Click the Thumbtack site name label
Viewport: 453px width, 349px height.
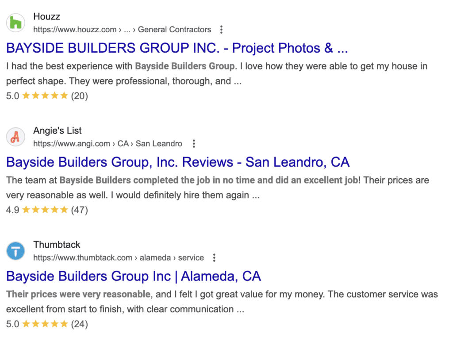(x=57, y=244)
